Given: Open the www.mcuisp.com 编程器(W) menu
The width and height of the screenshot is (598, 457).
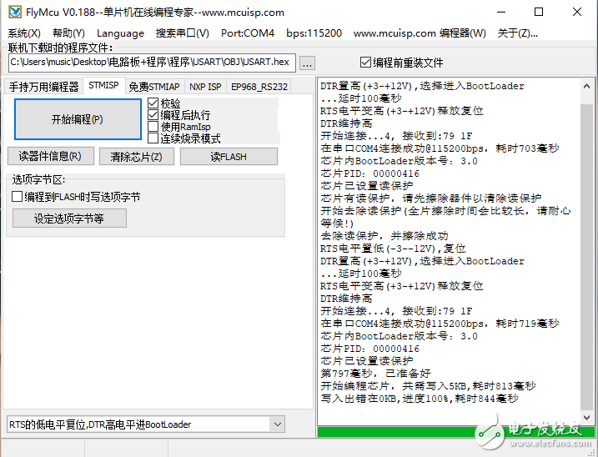Looking at the screenshot, I should [x=420, y=33].
